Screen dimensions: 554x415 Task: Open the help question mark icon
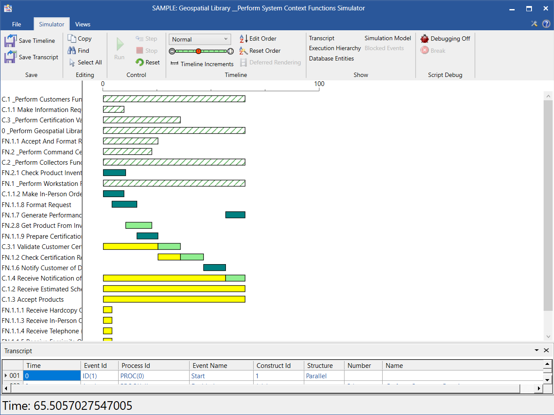pos(546,24)
